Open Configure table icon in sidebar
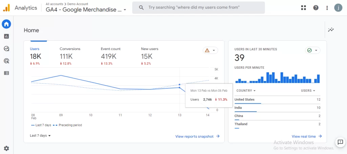 6,73
